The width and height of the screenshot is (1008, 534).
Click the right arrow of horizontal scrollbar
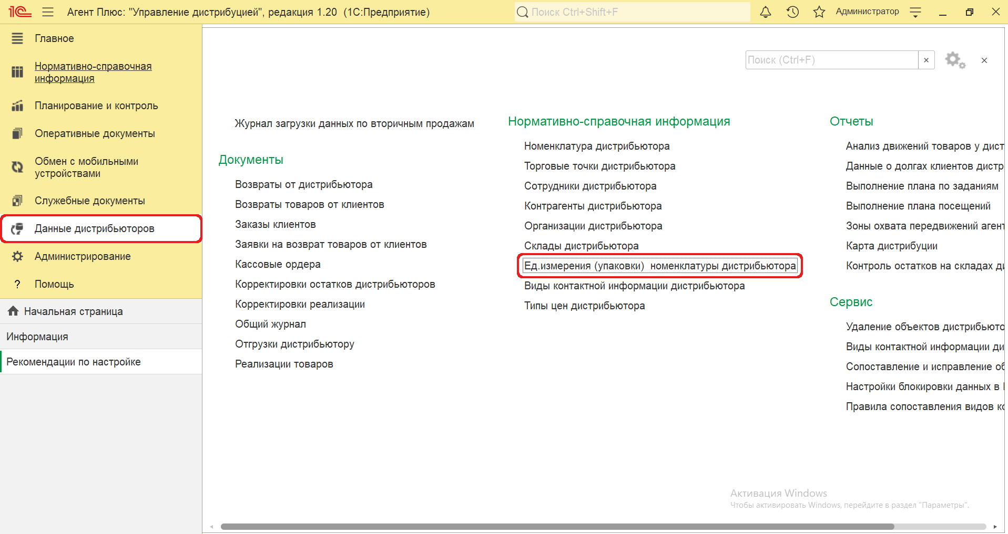(x=995, y=527)
